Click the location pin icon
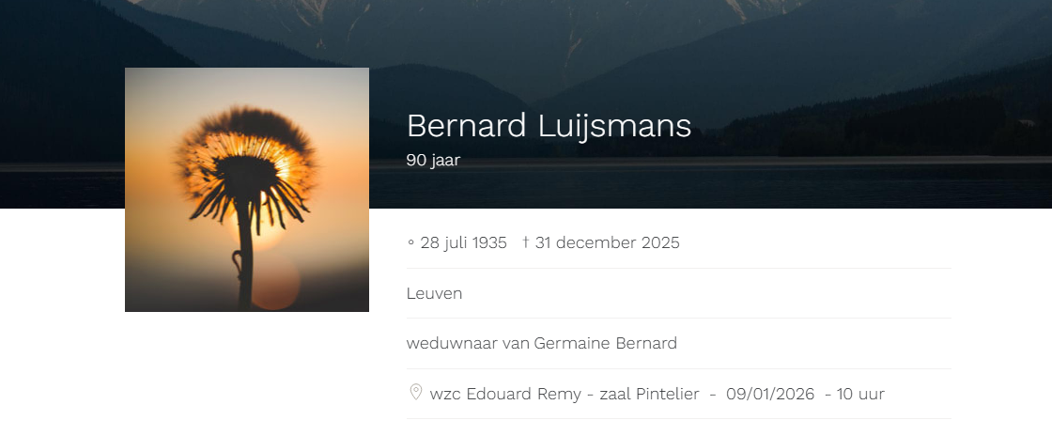Screen dimensions: 1052x436 click(x=415, y=392)
